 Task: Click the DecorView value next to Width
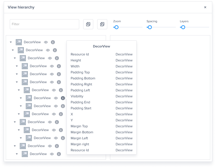point(124,66)
